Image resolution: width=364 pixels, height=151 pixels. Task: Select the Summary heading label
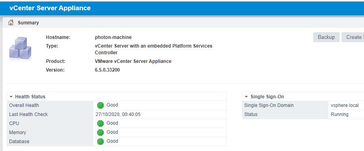tap(28, 23)
